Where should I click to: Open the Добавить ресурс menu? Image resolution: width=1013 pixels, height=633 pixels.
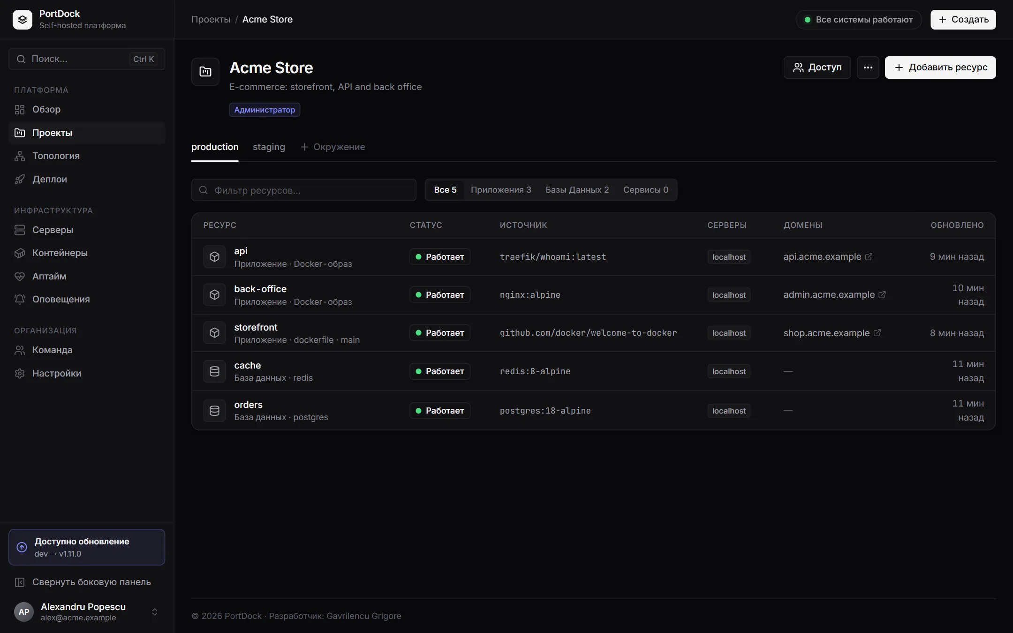point(940,68)
